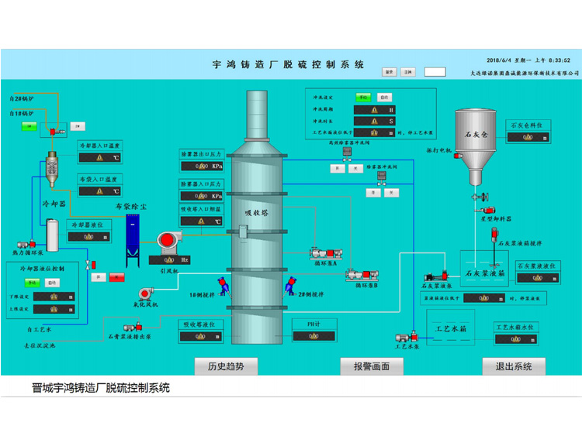Select the manual gate valve below lime silo
Image resolution: width=582 pixels, height=436 pixels.
coord(480,197)
